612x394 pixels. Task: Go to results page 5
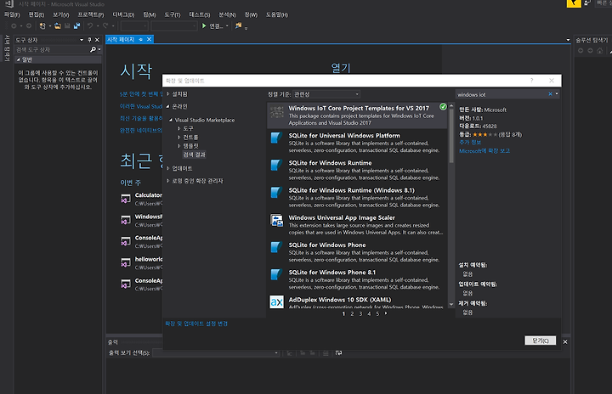click(x=377, y=313)
